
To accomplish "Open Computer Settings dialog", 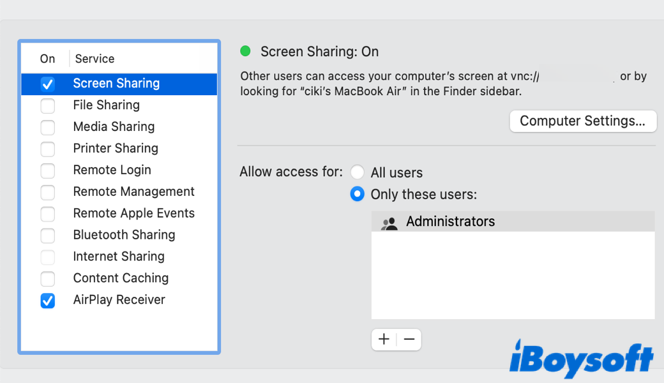I will [582, 121].
